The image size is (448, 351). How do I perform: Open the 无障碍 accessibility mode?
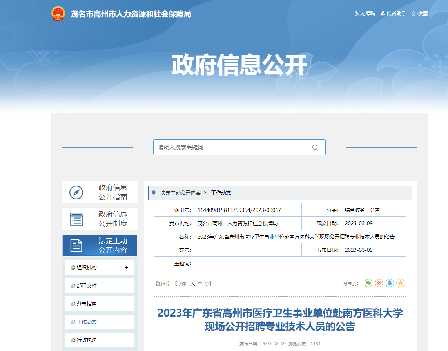(365, 13)
